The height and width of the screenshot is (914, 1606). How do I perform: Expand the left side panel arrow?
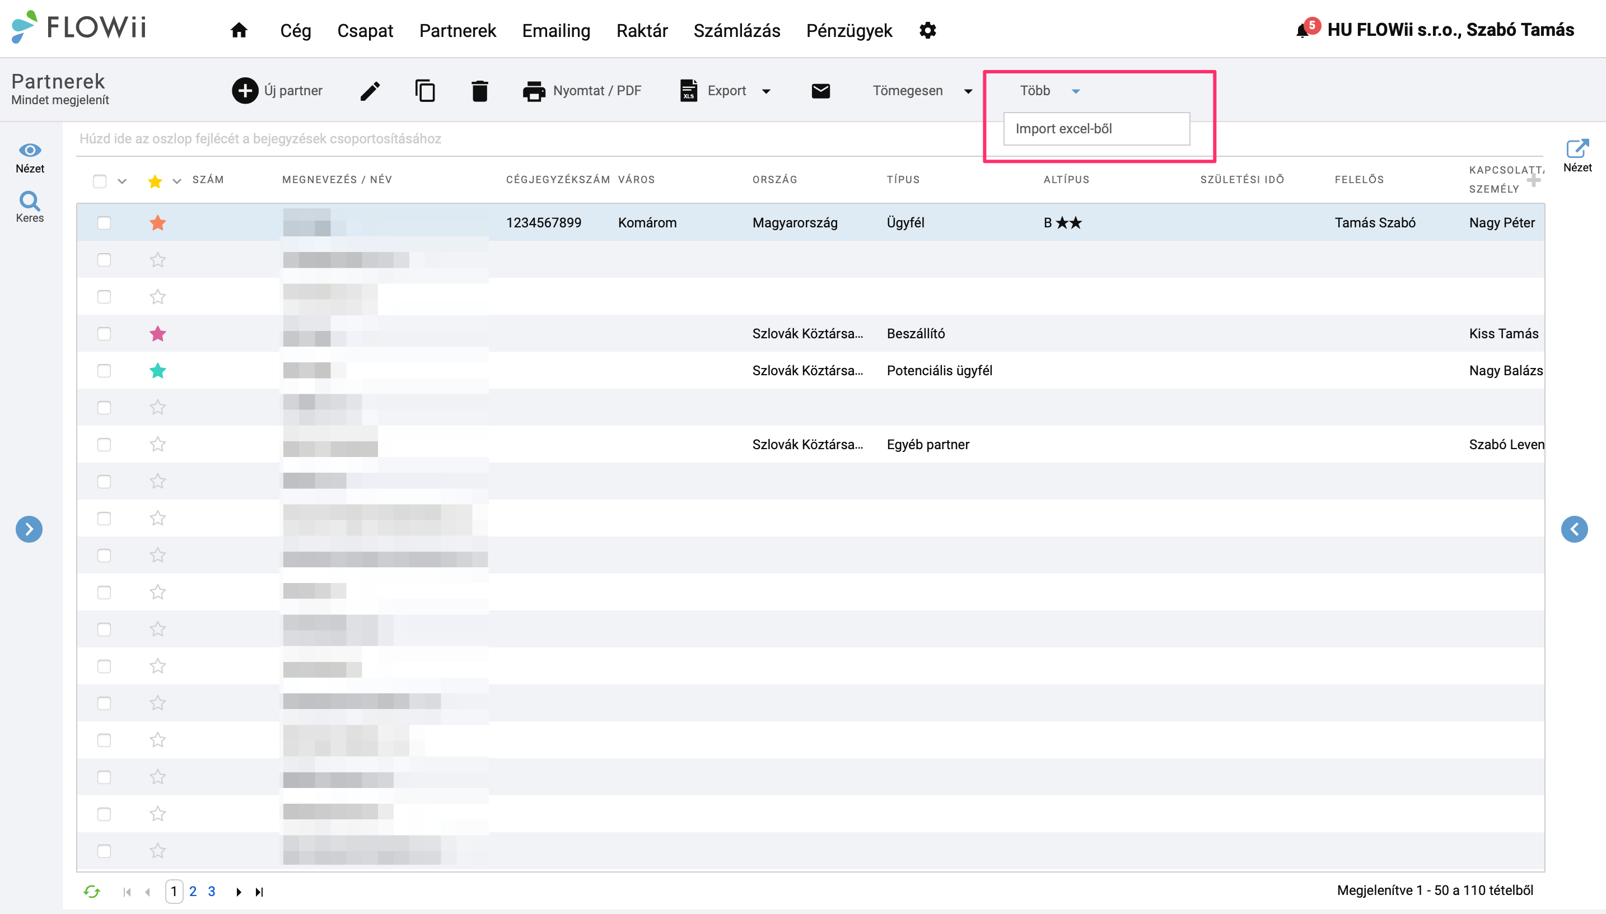29,529
